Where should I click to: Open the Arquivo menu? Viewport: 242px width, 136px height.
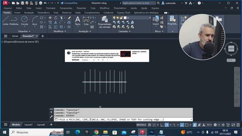point(8,8)
